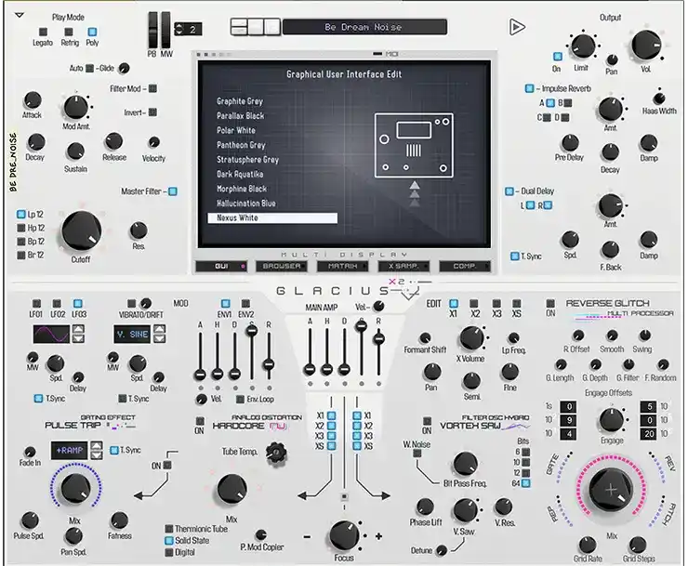This screenshot has height=566, width=688.
Task: Open the MATRIX display tab
Action: coord(343,266)
